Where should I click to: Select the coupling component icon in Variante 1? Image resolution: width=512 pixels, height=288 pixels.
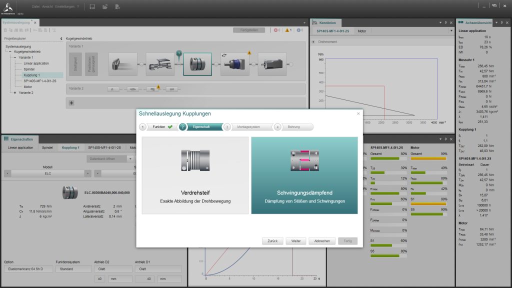(x=197, y=64)
